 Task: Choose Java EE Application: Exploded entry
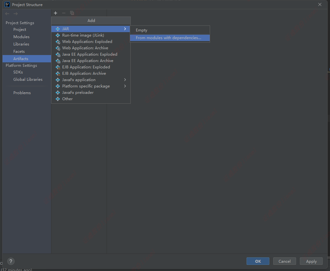91,54
